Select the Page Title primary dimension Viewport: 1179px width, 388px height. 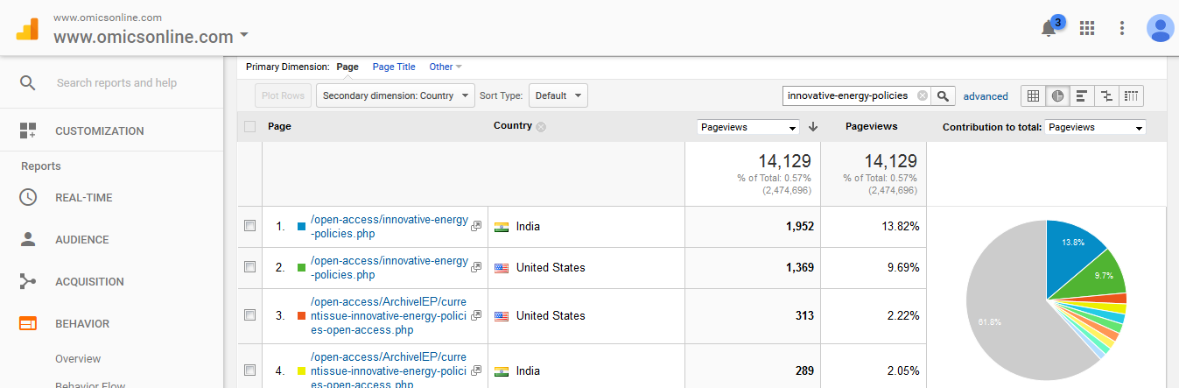click(394, 67)
